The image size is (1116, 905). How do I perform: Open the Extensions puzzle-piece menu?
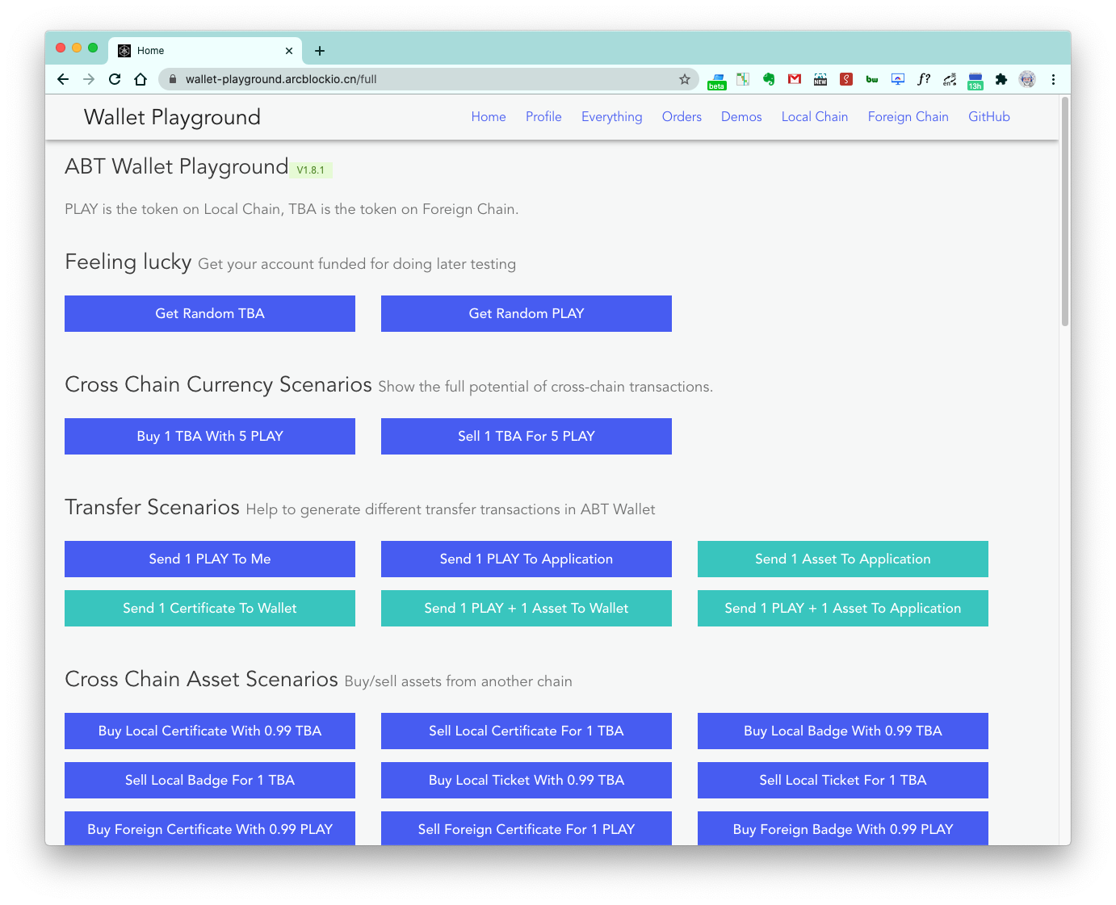(1001, 79)
